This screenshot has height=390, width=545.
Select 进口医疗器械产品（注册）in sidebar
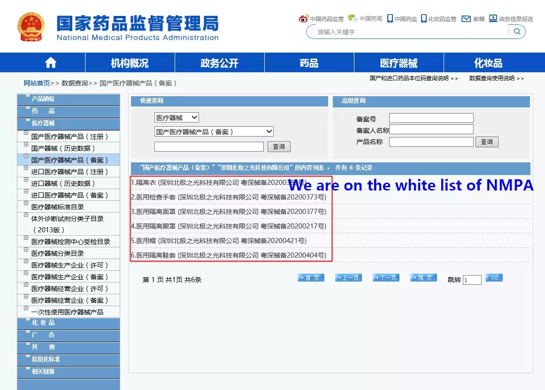[69, 172]
